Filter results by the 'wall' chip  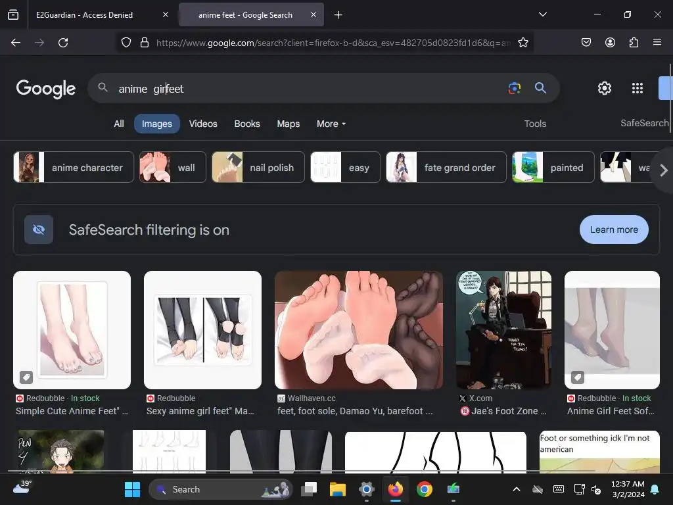[173, 167]
